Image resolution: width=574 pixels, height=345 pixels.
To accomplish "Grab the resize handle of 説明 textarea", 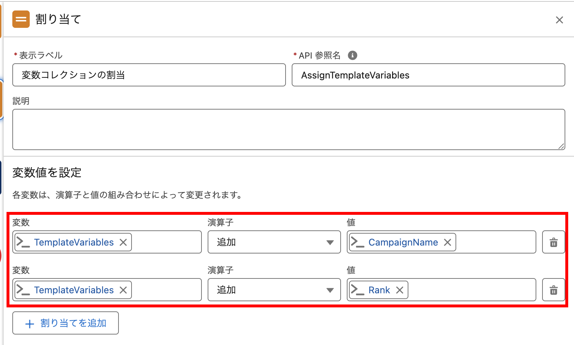I will coord(561,146).
